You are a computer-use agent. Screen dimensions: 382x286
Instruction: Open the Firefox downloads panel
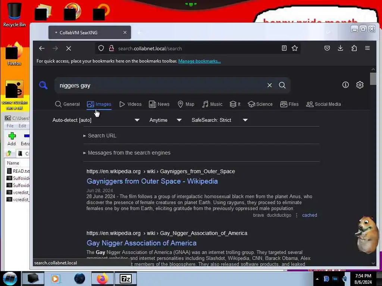point(341,48)
